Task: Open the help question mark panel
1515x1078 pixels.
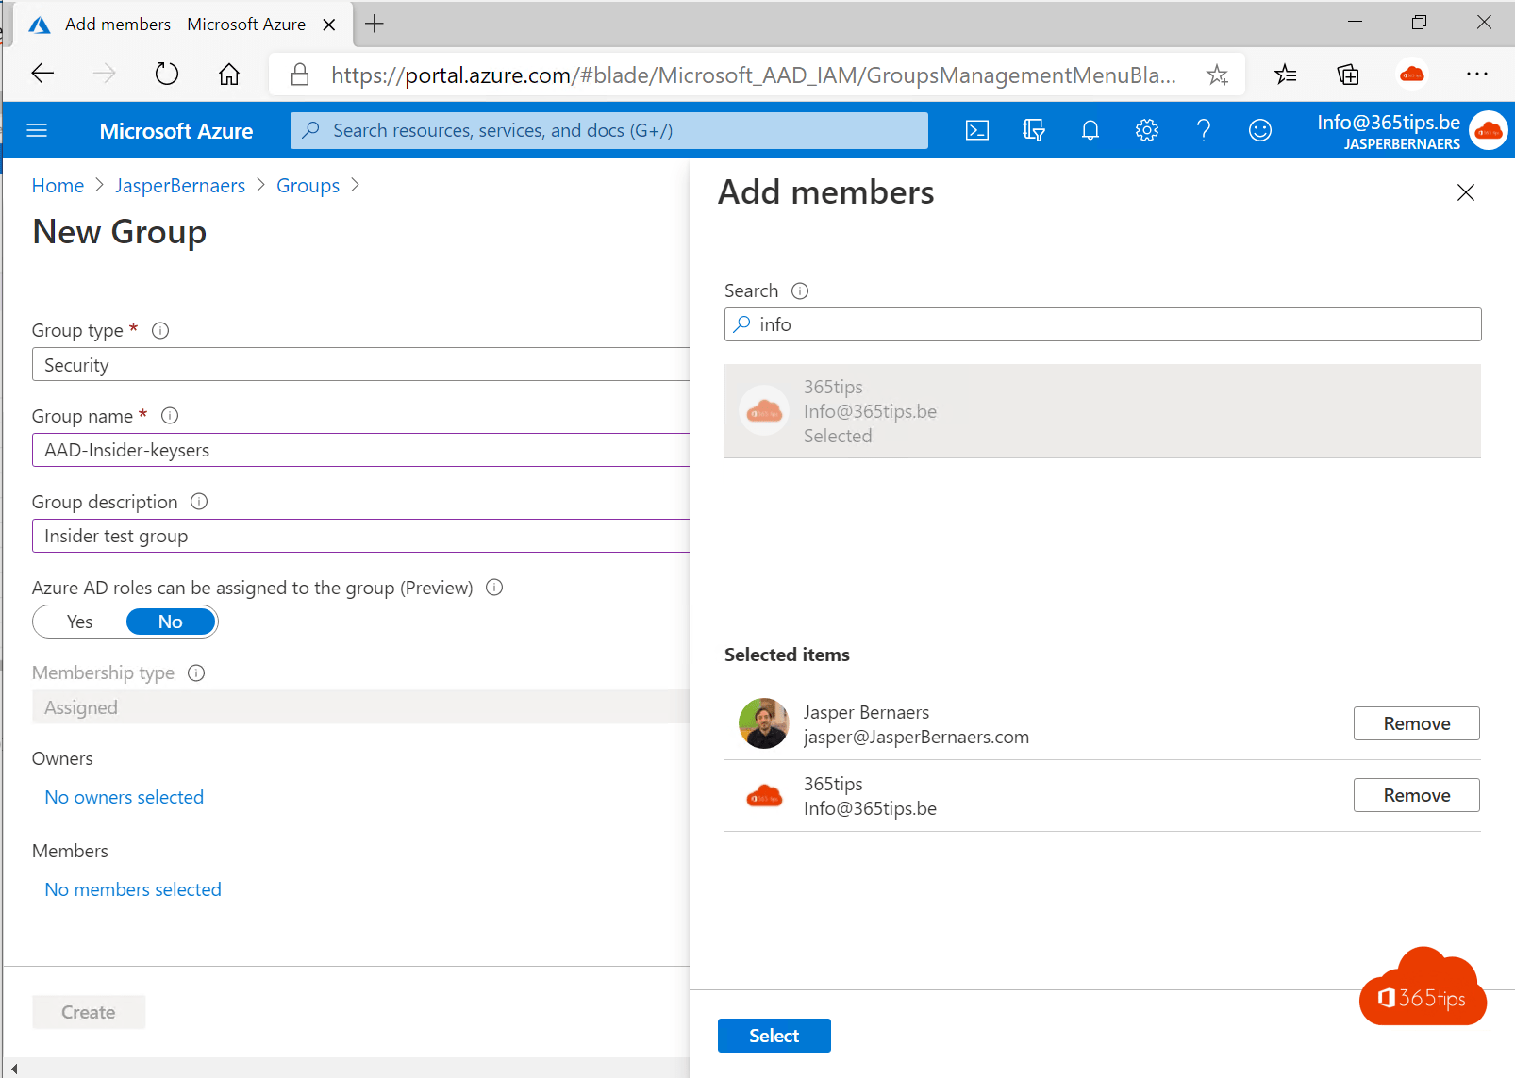Action: (x=1204, y=130)
